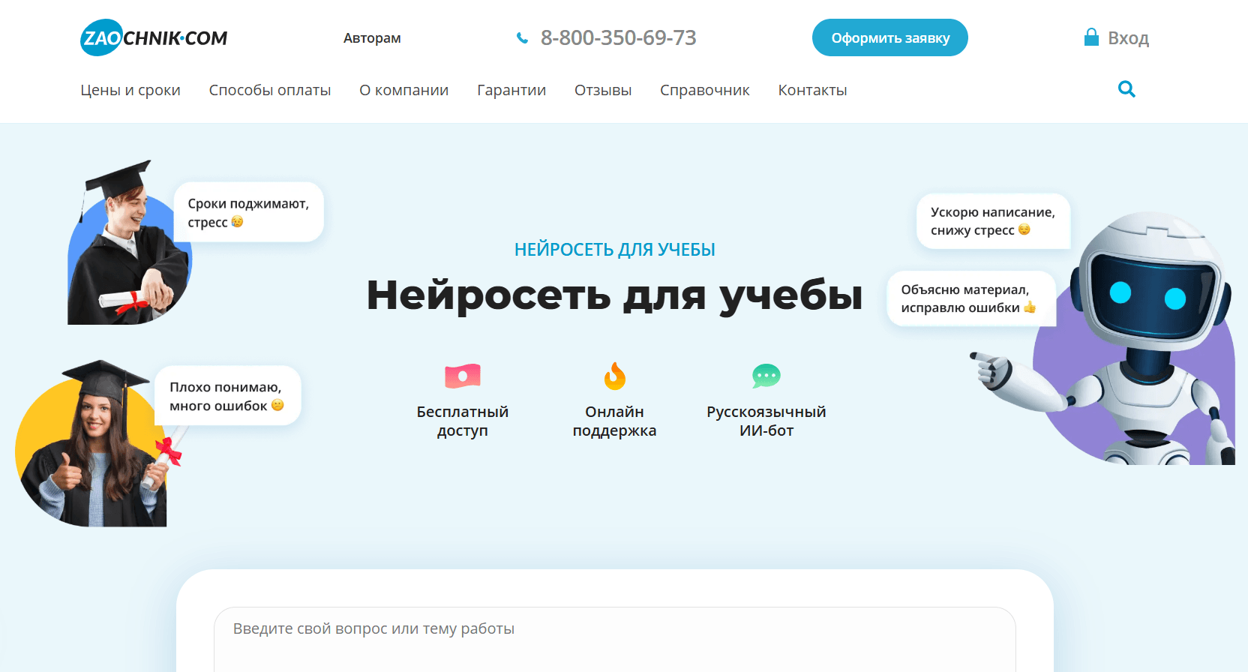Click the male graduate photo
This screenshot has width=1248, height=672.
click(129, 242)
